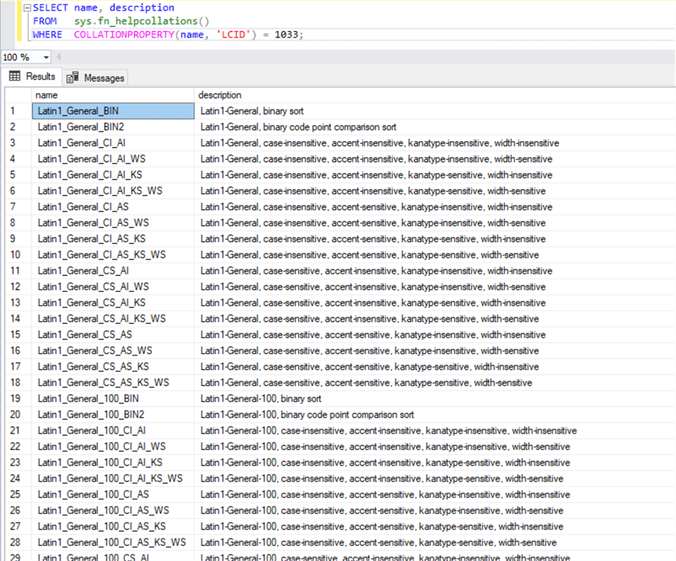
Task: Click the left scroll arrow beside zoom control
Action: click(59, 56)
